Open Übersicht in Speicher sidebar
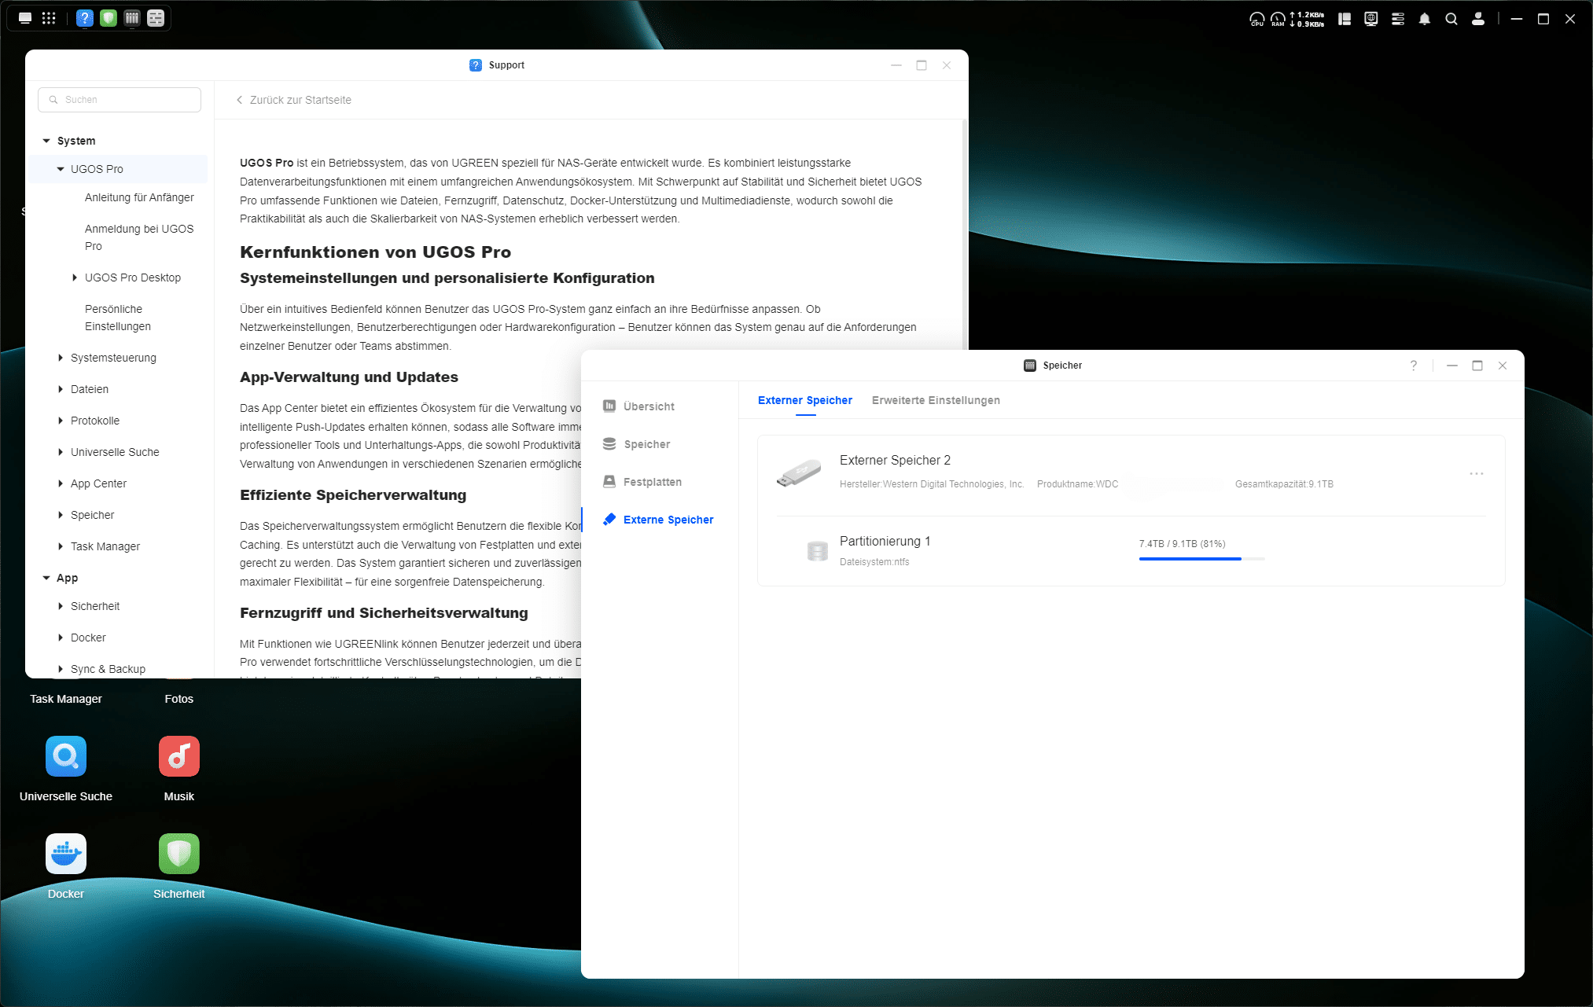Screen dimensions: 1593x1007 pos(649,406)
